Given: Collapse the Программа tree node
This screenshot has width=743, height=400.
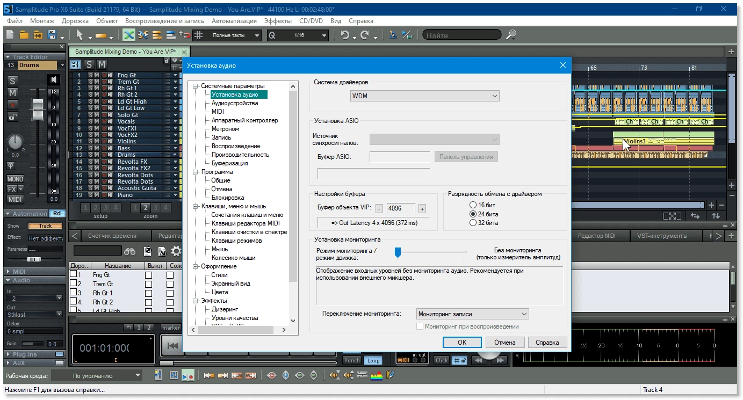Looking at the screenshot, I should [196, 172].
